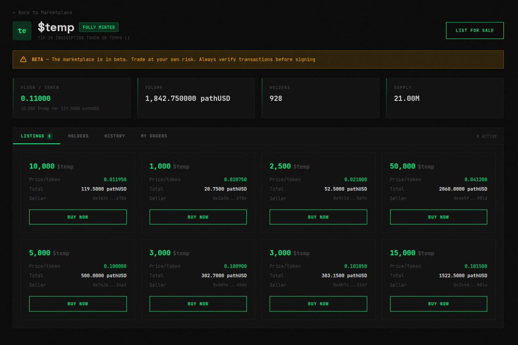Click the 2060.0000 pathUSD total
This screenshot has width=518, height=345.
(x=463, y=189)
